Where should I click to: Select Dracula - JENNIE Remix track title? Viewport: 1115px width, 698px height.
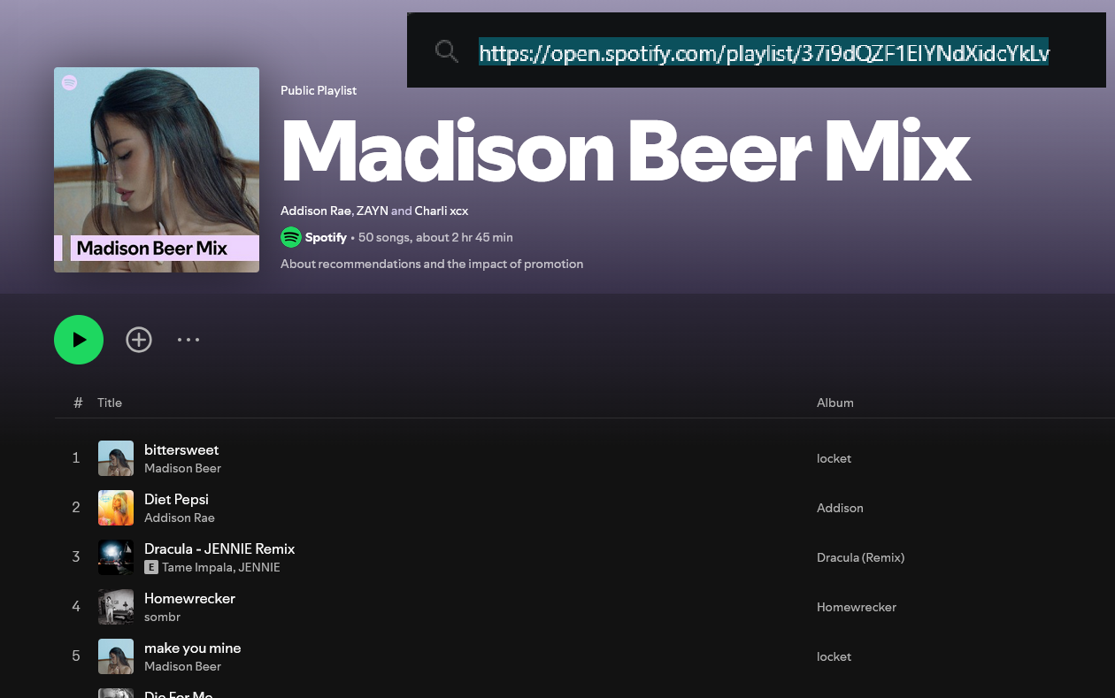click(219, 548)
